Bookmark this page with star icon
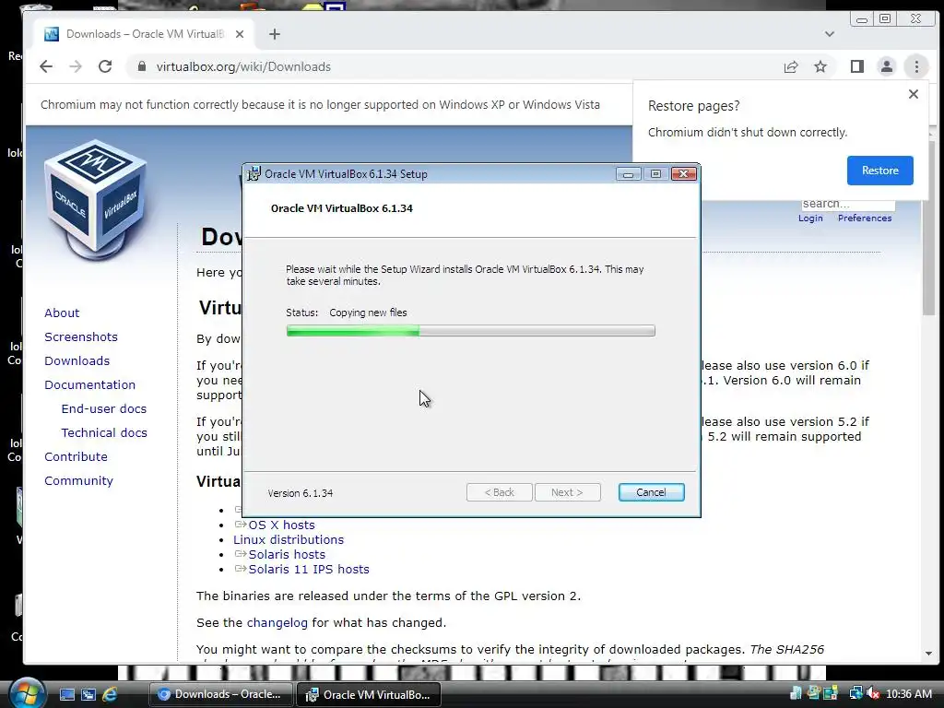 pos(820,66)
